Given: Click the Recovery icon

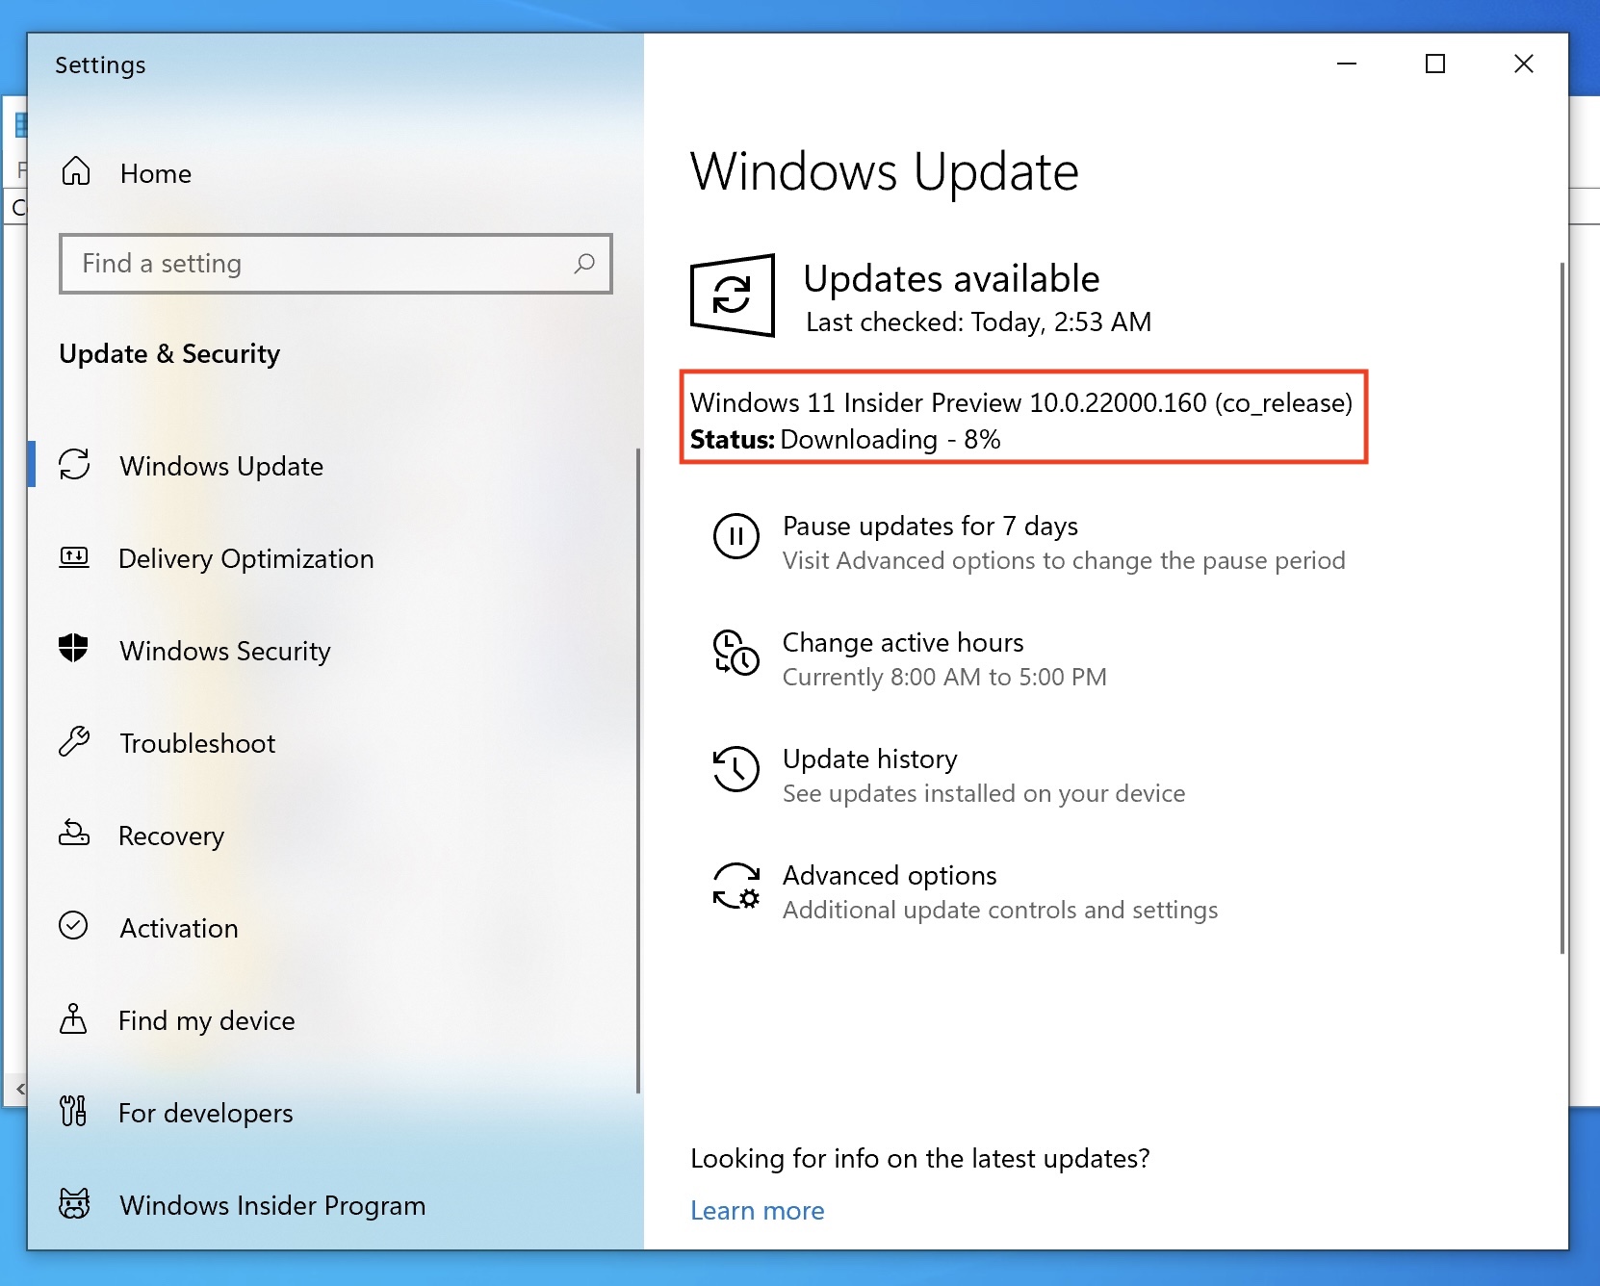Looking at the screenshot, I should click(74, 833).
